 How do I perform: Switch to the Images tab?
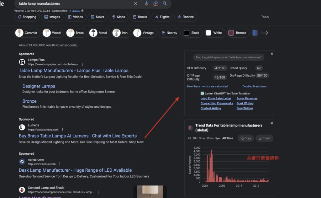tap(52, 17)
